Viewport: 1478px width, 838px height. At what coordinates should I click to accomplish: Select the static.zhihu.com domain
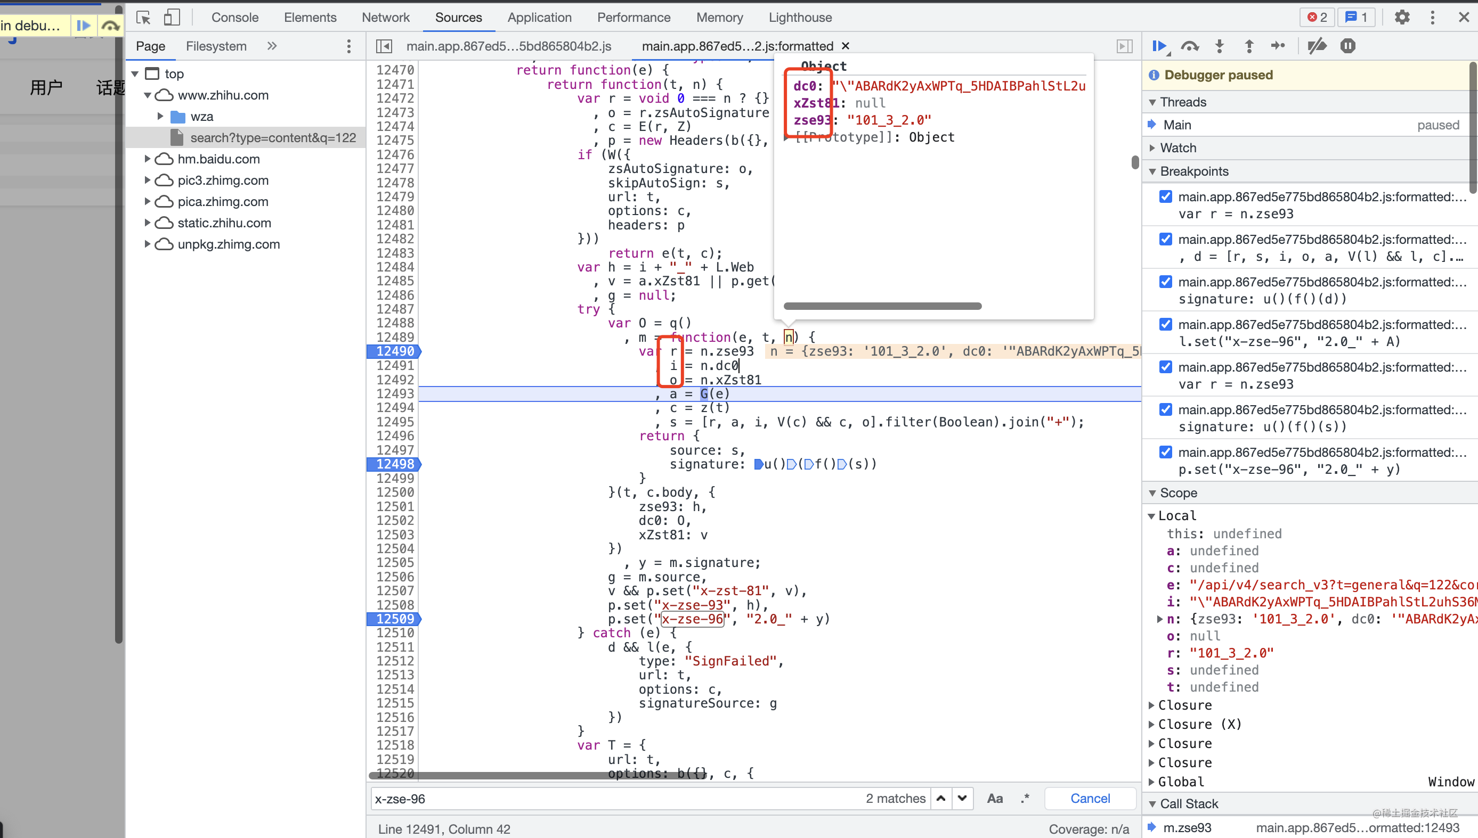point(224,223)
